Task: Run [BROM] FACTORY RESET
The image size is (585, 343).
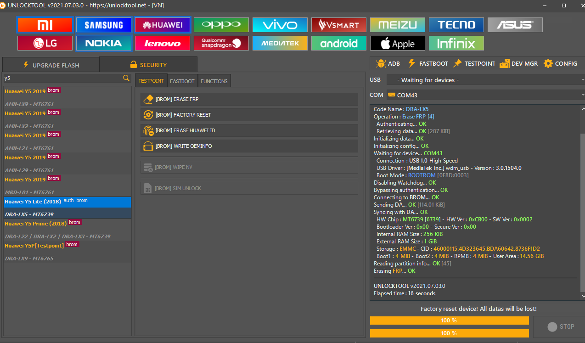Action: click(249, 115)
